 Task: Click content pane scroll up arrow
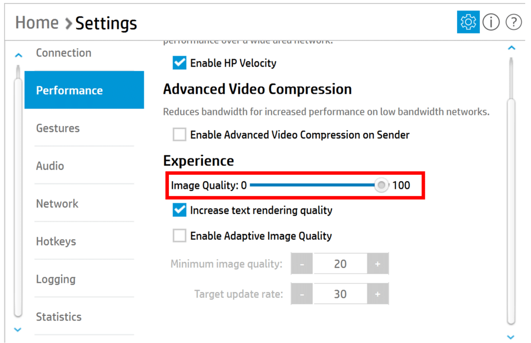(x=511, y=48)
